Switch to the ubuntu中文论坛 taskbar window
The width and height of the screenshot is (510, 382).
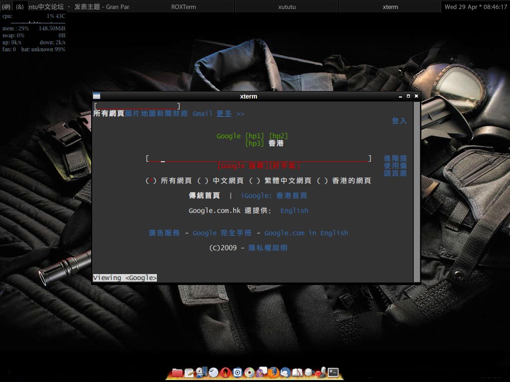[79, 6]
